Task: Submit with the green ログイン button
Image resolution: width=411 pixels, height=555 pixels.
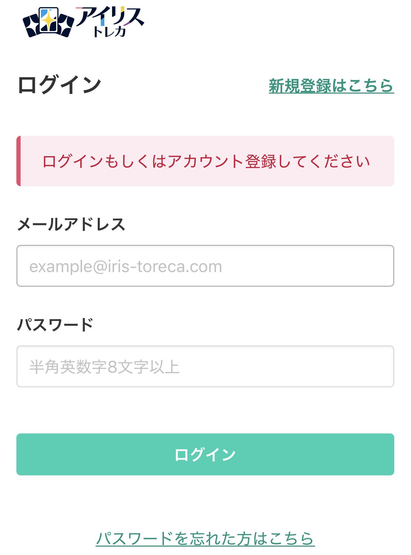Action: pos(205,454)
